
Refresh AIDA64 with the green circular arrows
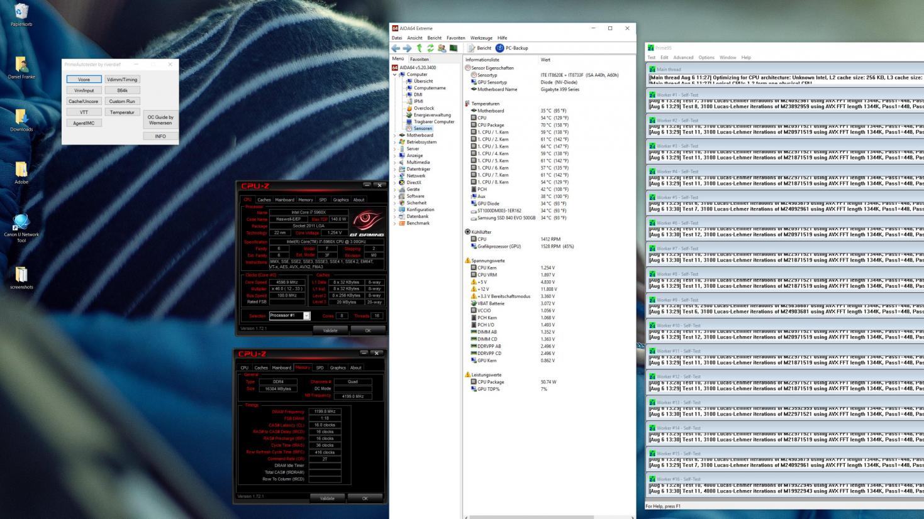(430, 48)
